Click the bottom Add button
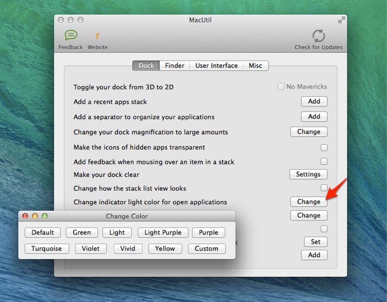This screenshot has height=302, width=387. pos(314,255)
